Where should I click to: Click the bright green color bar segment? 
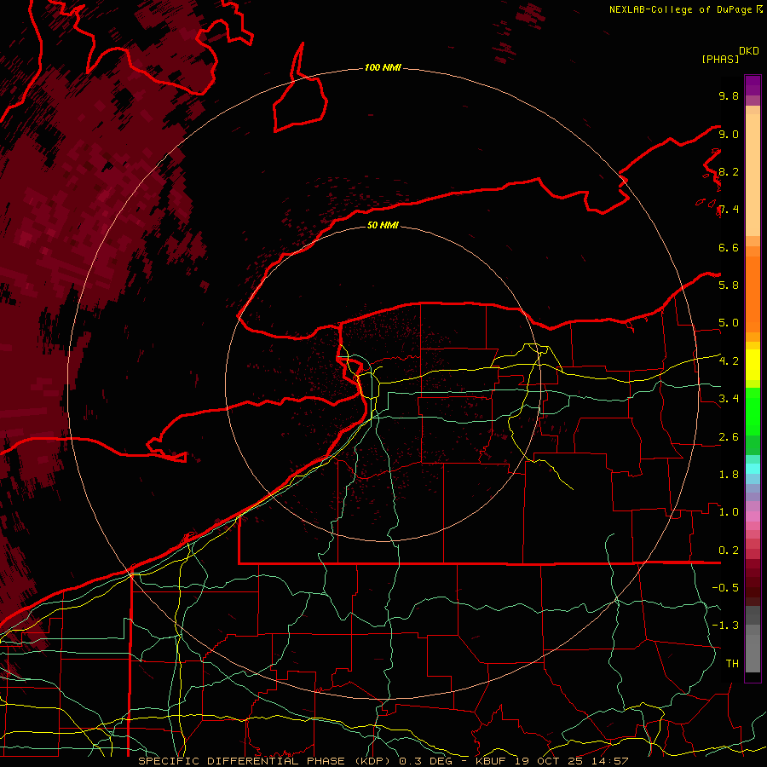[753, 411]
